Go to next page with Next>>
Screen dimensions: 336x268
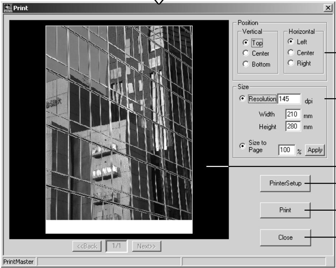point(147,247)
